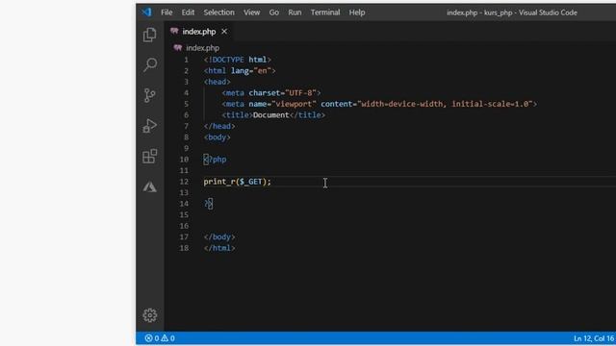Click the html lang="en" tag line
The height and width of the screenshot is (346, 616).
(x=240, y=70)
